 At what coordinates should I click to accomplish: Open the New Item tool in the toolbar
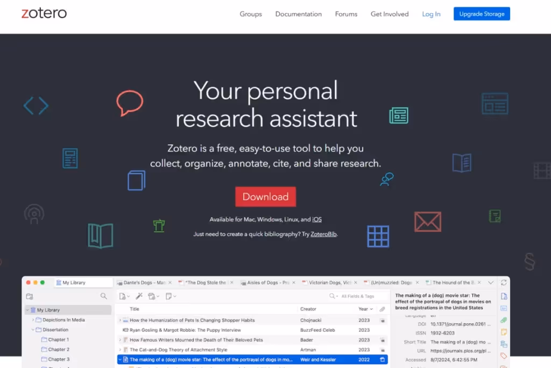coord(123,296)
